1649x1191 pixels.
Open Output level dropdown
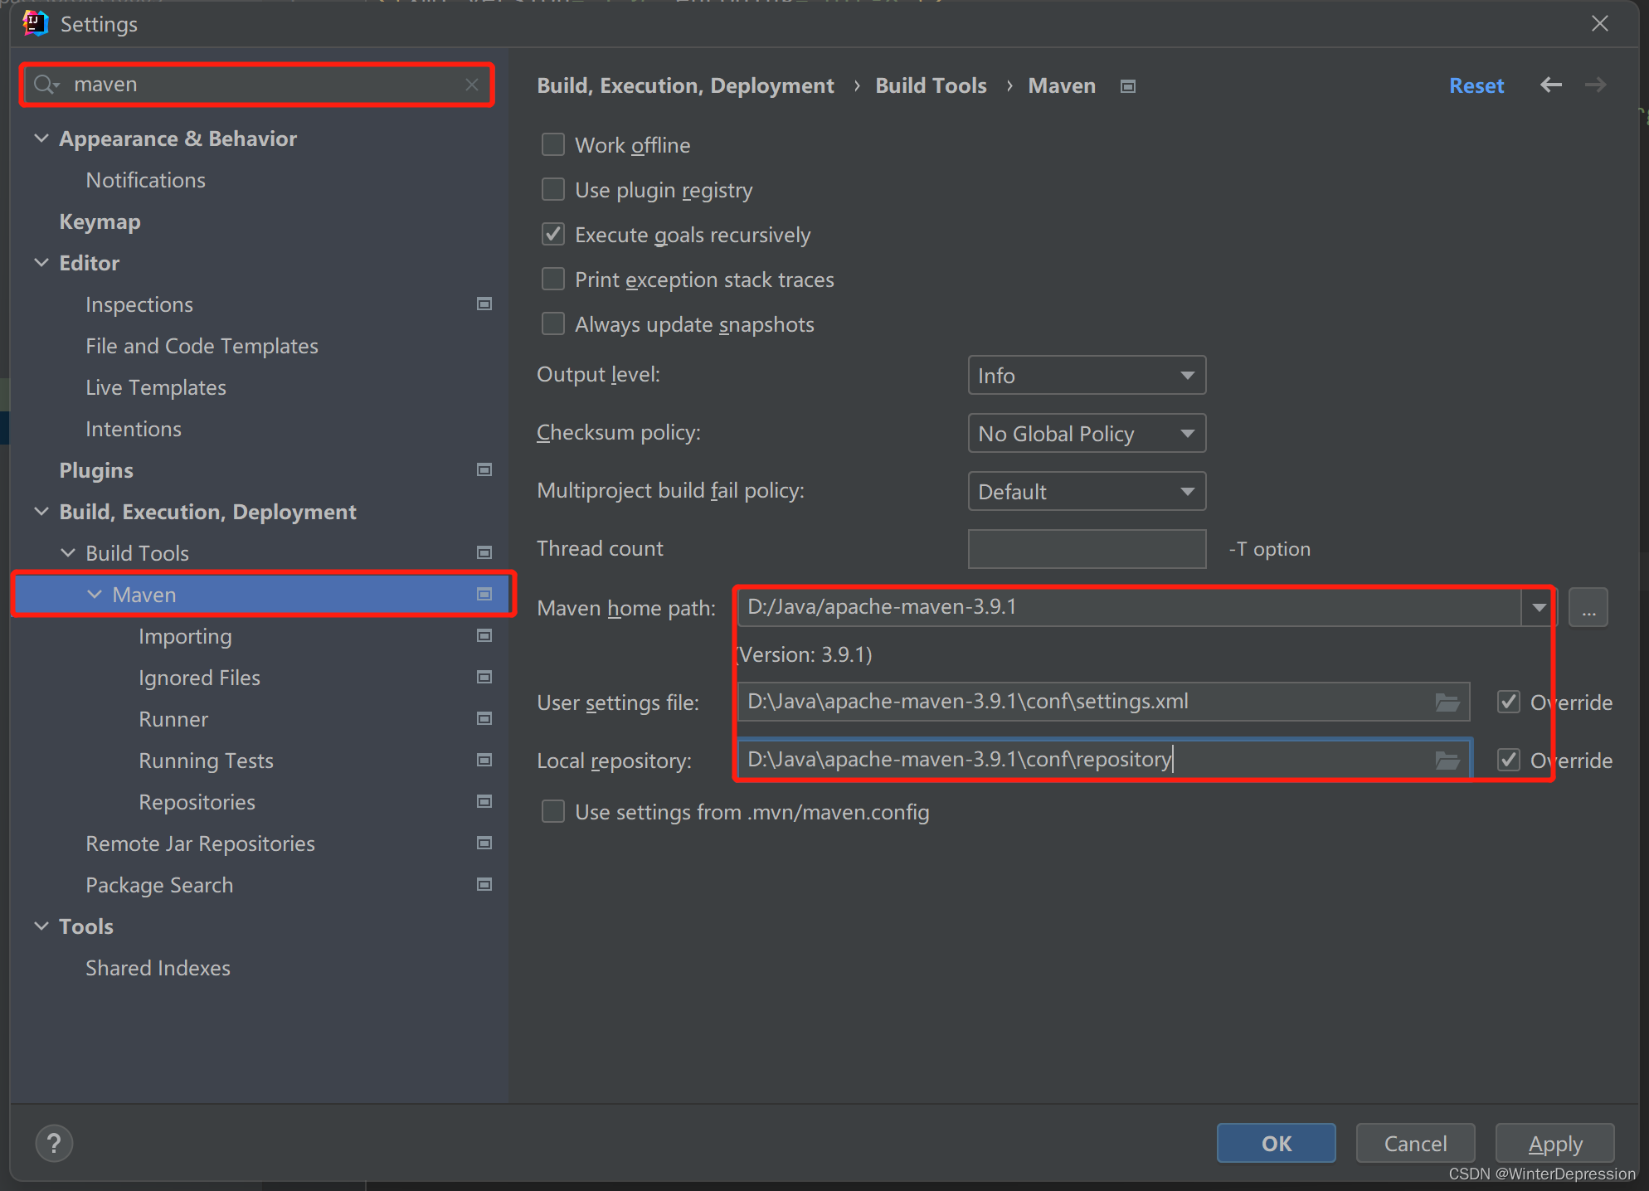coord(1087,376)
